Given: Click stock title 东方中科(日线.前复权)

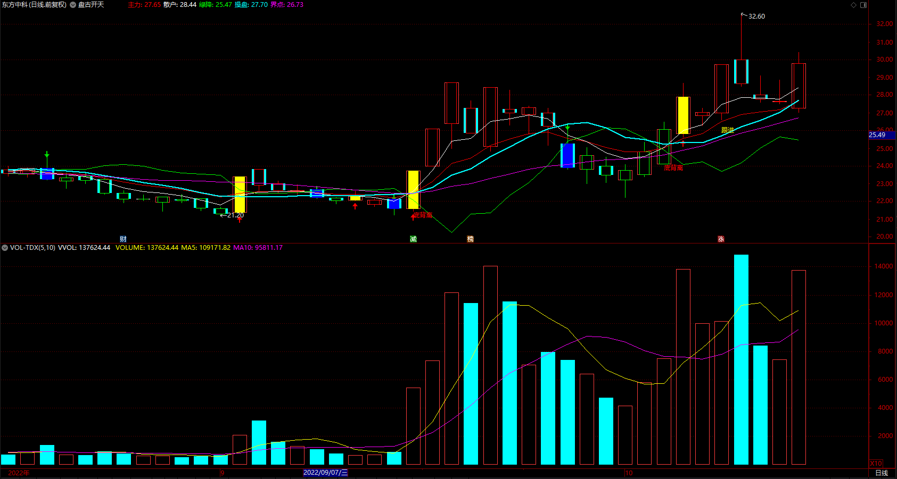Looking at the screenshot, I should click(x=34, y=5).
